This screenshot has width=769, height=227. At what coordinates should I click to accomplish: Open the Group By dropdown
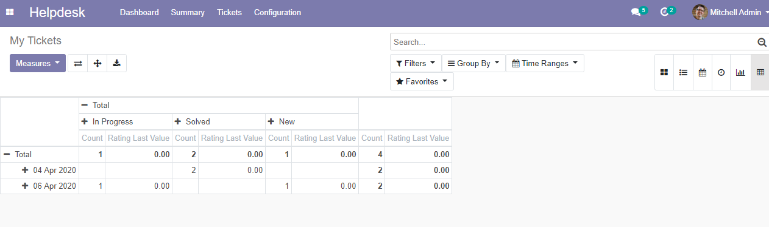click(x=473, y=63)
